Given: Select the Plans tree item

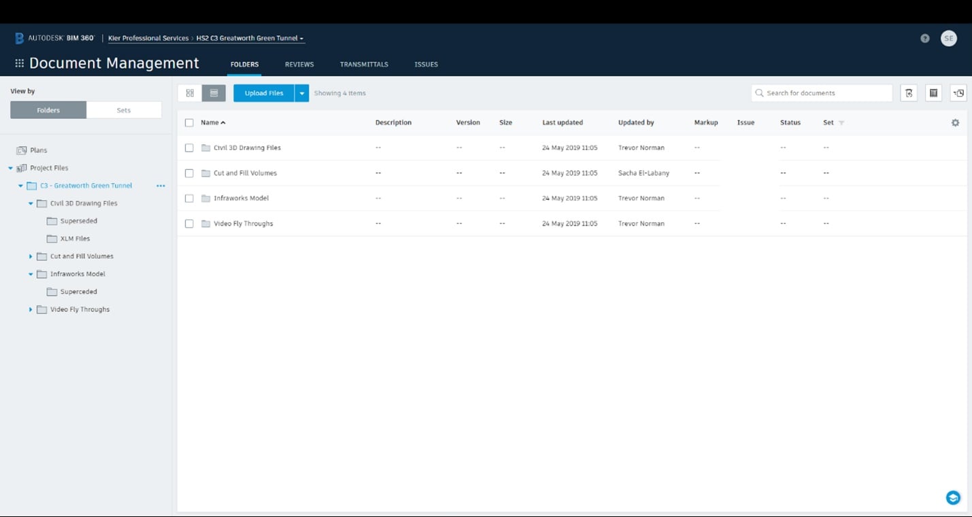Looking at the screenshot, I should click(38, 150).
